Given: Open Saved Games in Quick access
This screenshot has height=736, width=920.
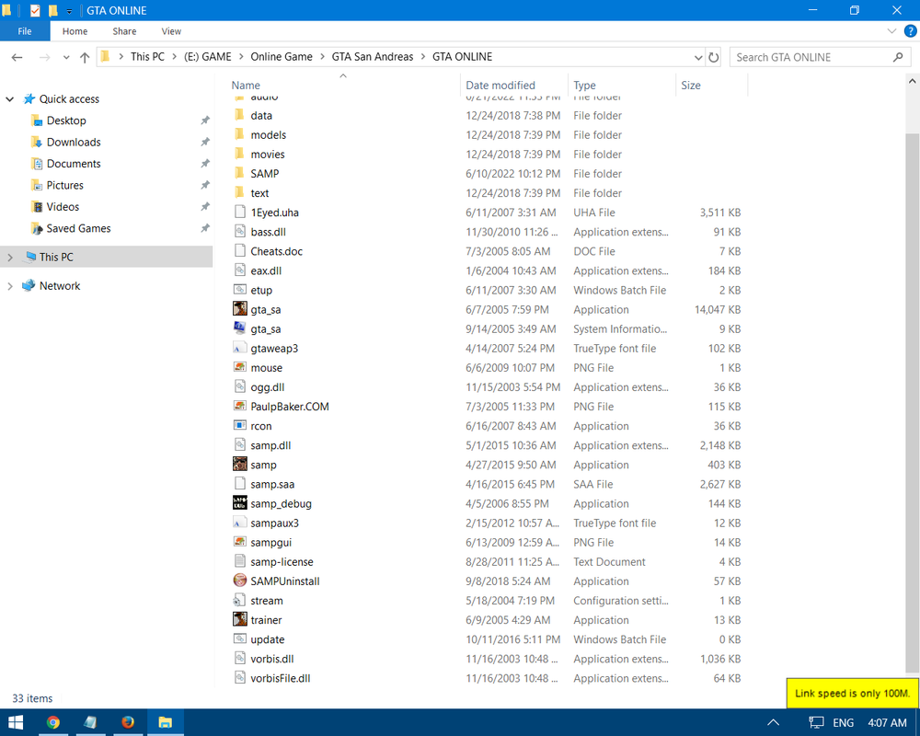Looking at the screenshot, I should (x=78, y=228).
